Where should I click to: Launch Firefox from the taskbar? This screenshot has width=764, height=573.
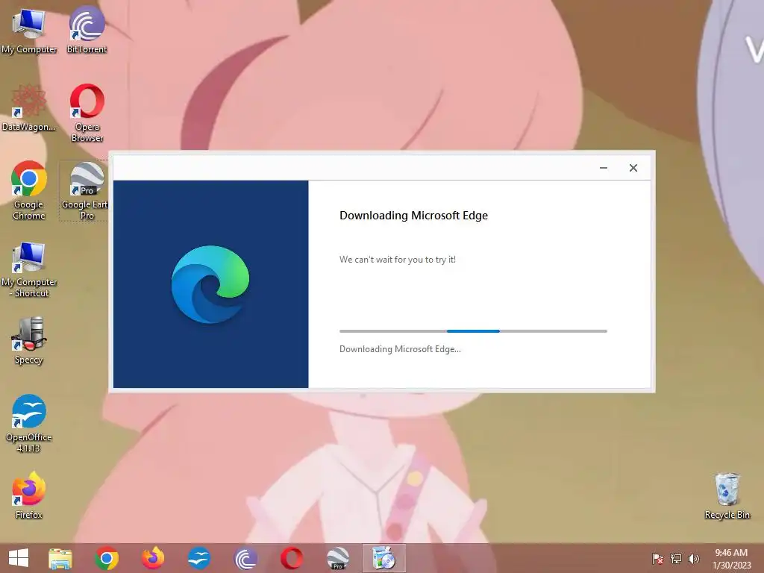[153, 558]
